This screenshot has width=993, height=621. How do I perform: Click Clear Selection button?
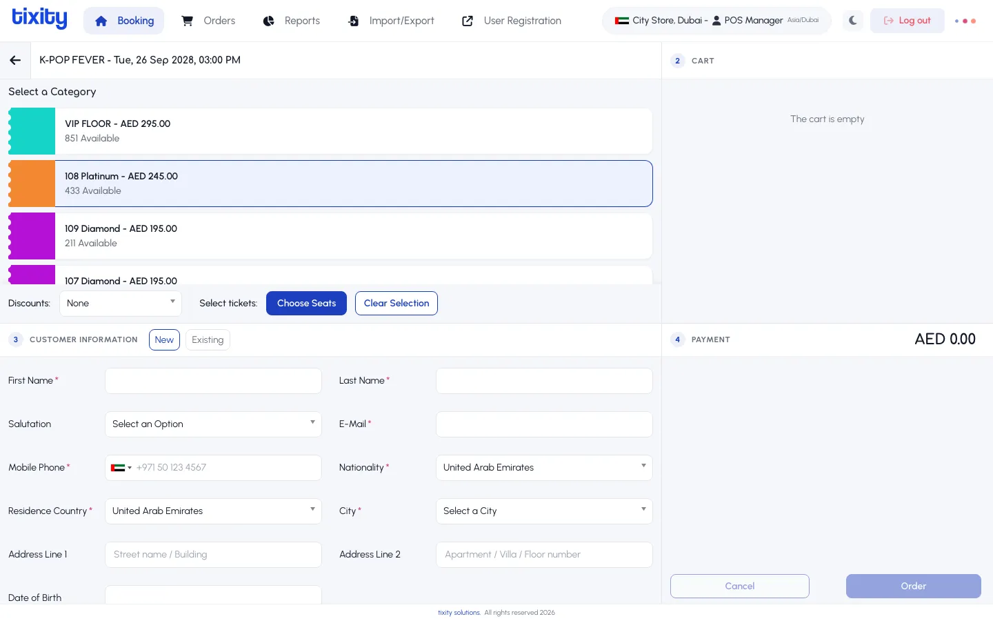click(x=397, y=304)
